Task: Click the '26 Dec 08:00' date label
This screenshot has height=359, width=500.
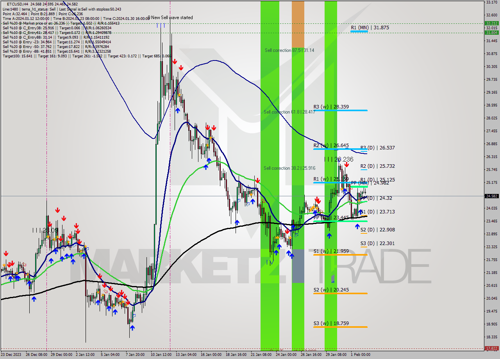Action: point(36,355)
